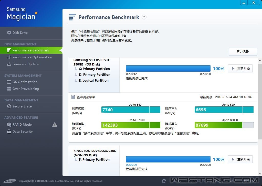Open RAPID Mode
Screen dimensions: 262x186
coord(22,124)
